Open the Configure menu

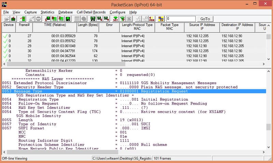(117, 12)
